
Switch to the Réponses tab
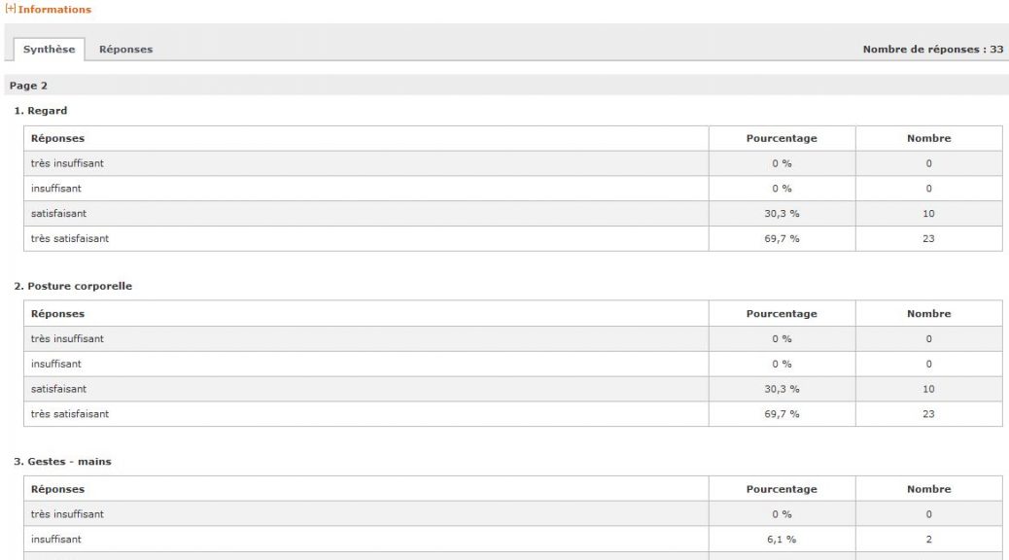click(126, 49)
